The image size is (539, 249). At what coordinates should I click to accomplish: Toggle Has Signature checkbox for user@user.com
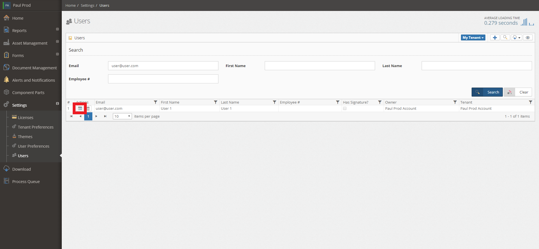(345, 108)
